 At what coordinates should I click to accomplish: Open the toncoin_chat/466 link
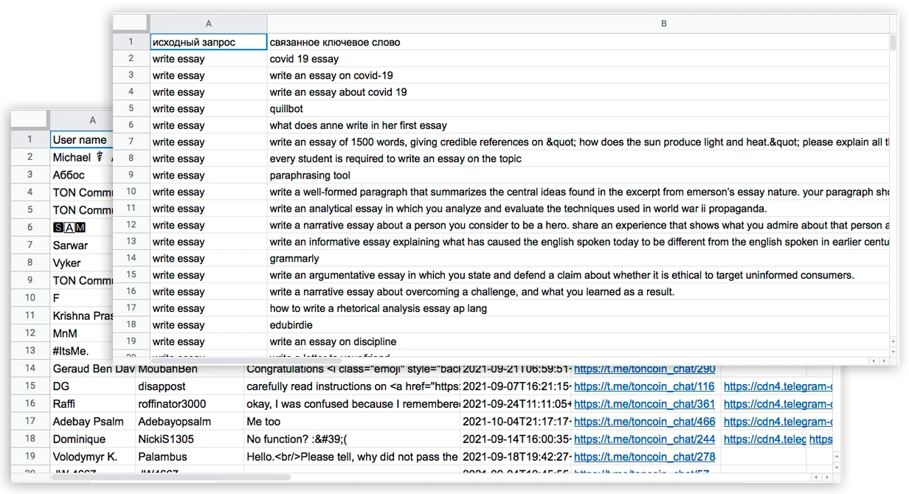click(644, 422)
